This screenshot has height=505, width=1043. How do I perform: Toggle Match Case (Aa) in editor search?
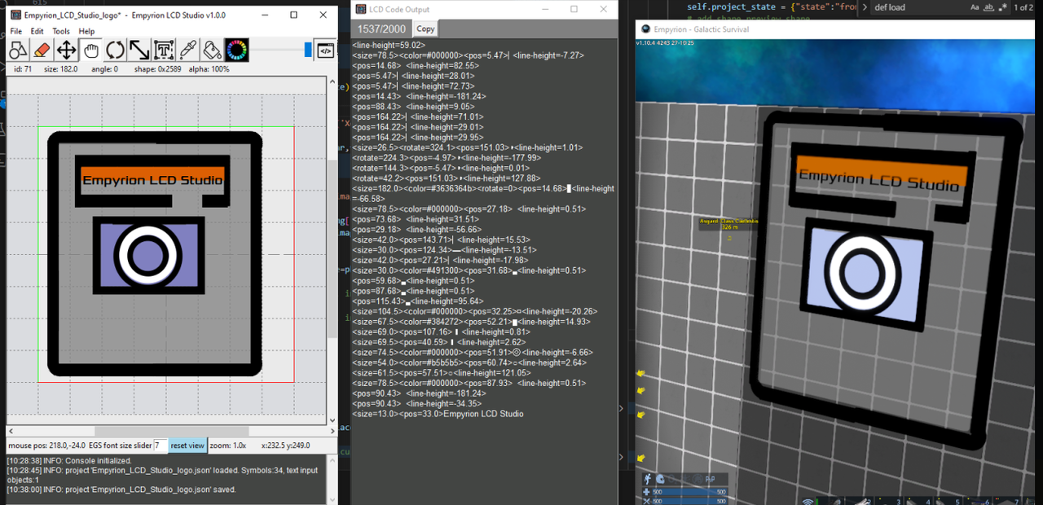[x=975, y=7]
